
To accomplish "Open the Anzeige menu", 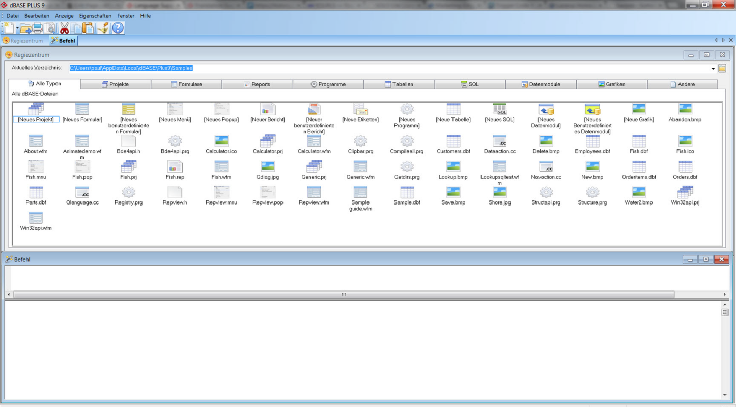I will tap(64, 16).
